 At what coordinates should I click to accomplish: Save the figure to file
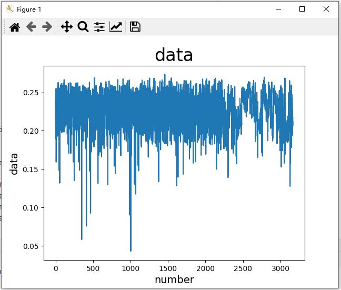(135, 27)
